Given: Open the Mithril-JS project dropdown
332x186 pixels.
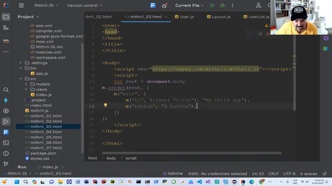Looking at the screenshot, I should coord(46,6).
